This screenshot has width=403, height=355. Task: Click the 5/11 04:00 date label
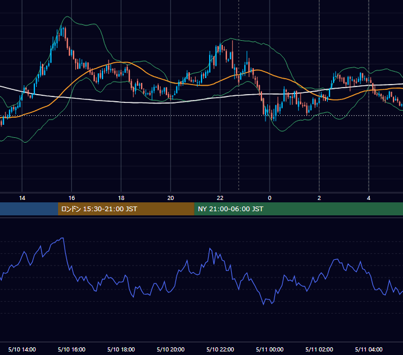tap(369, 349)
